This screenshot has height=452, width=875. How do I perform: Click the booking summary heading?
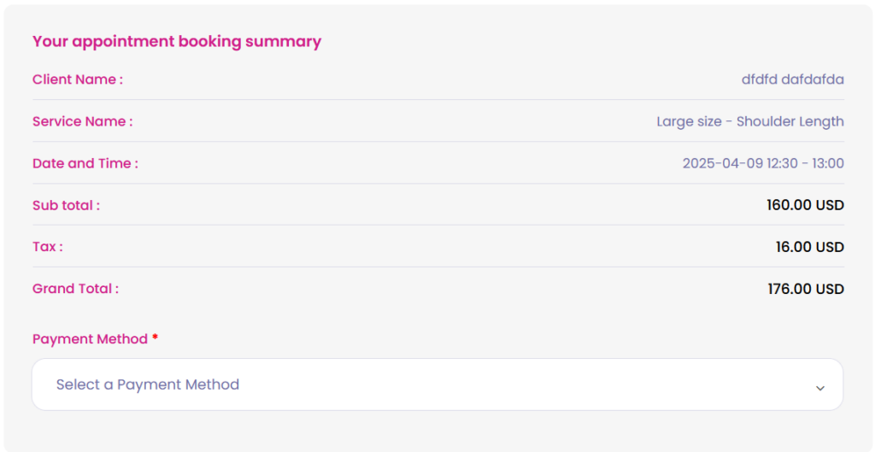click(177, 41)
